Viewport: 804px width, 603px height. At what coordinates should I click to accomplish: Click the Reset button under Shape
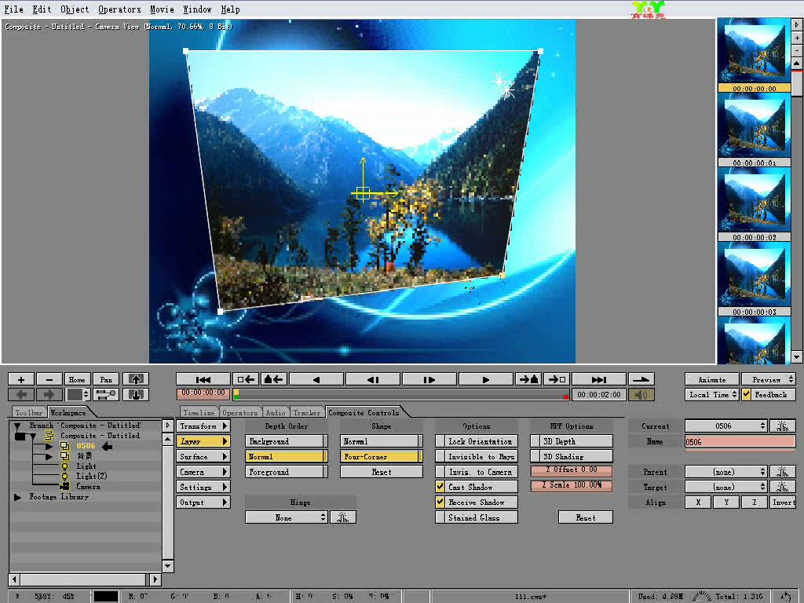[x=382, y=472]
